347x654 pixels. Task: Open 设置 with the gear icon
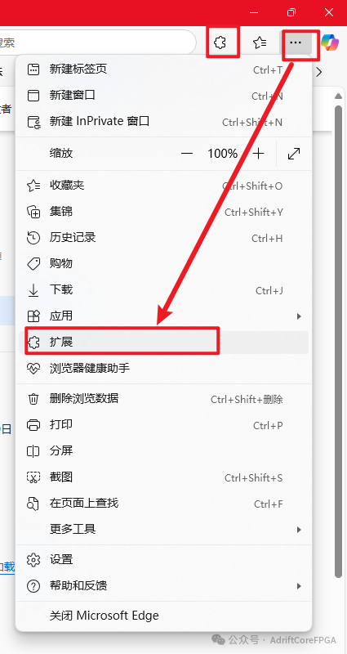tap(164, 559)
